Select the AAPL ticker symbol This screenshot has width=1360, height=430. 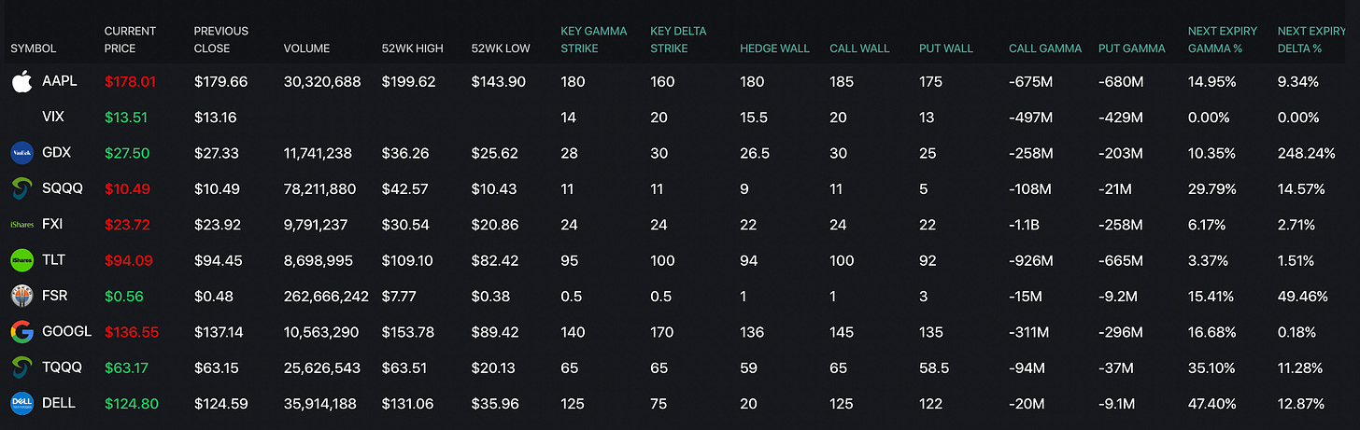click(60, 82)
